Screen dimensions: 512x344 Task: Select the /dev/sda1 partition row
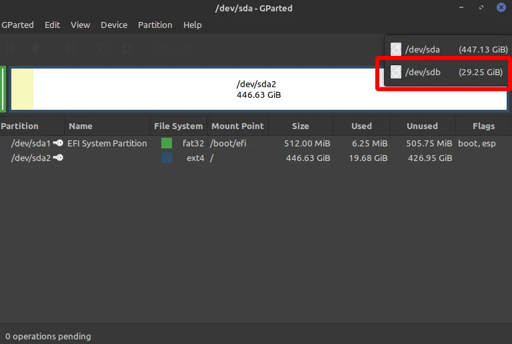[x=256, y=143]
